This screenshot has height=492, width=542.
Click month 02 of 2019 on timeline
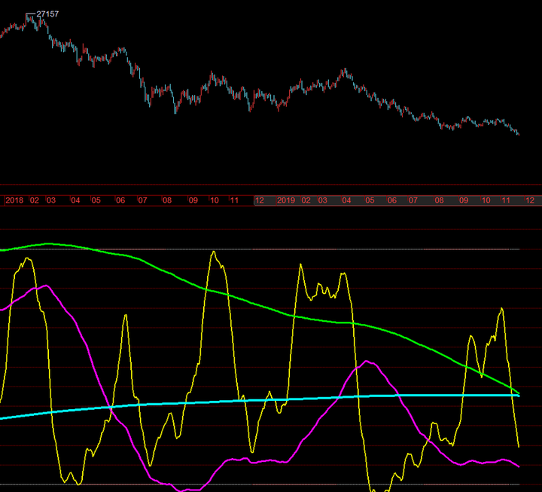[306, 200]
